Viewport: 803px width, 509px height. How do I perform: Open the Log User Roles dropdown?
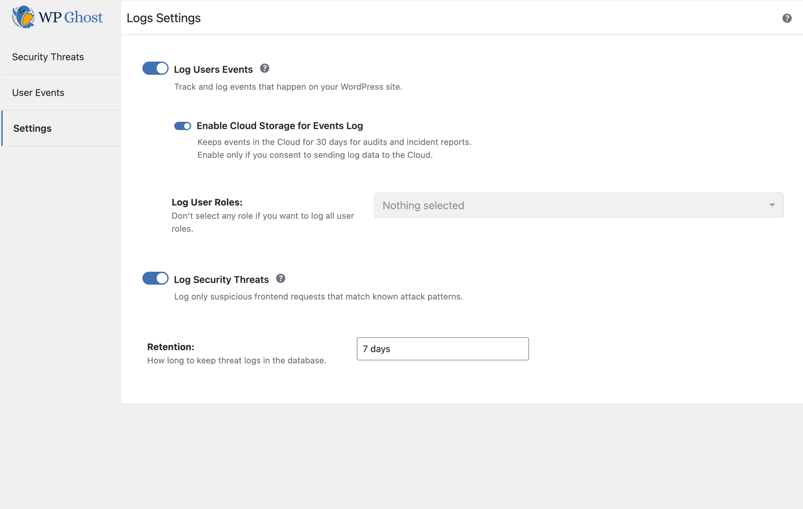click(x=578, y=205)
